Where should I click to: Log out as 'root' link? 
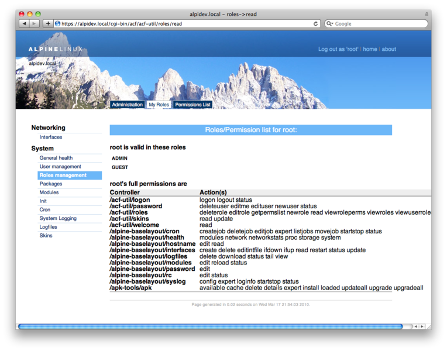338,49
